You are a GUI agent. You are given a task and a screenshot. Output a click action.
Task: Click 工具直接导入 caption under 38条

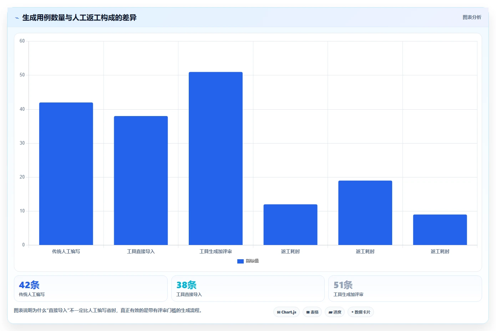(x=189, y=295)
